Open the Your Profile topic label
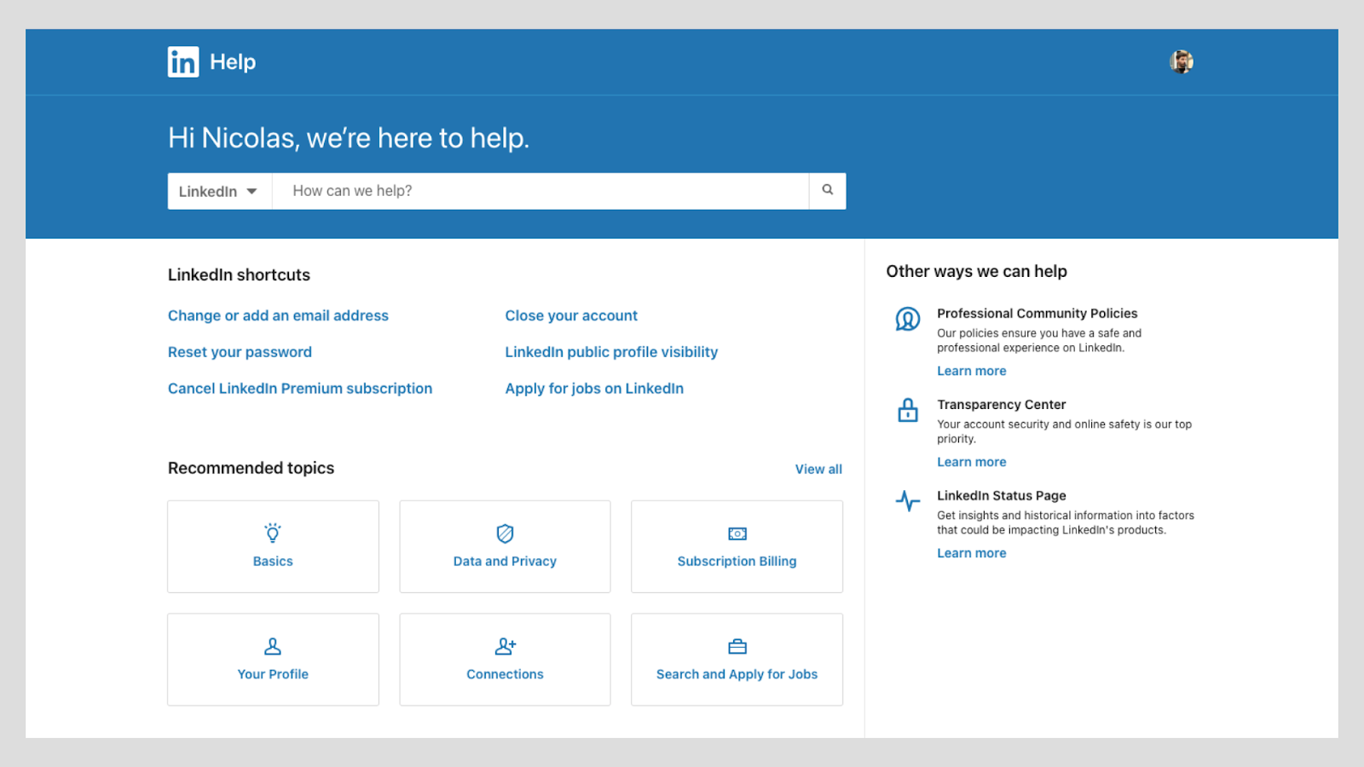 tap(273, 674)
